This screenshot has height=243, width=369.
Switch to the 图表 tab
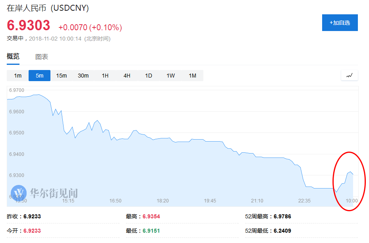(42, 57)
